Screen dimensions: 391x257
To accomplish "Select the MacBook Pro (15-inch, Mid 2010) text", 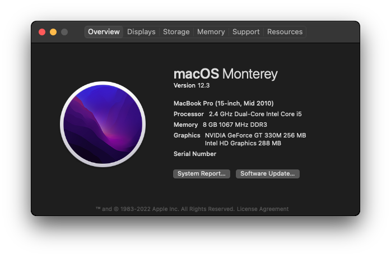I will (x=224, y=103).
